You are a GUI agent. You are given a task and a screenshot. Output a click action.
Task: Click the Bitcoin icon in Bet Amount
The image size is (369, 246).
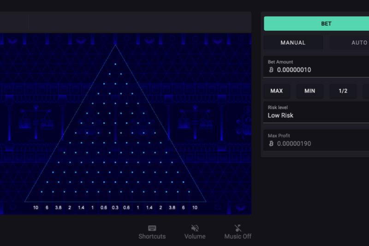click(271, 70)
